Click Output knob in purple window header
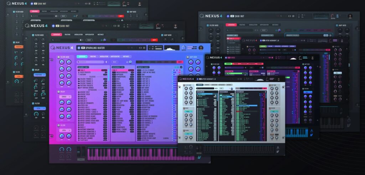The width and height of the screenshot is (365, 175). (184, 47)
